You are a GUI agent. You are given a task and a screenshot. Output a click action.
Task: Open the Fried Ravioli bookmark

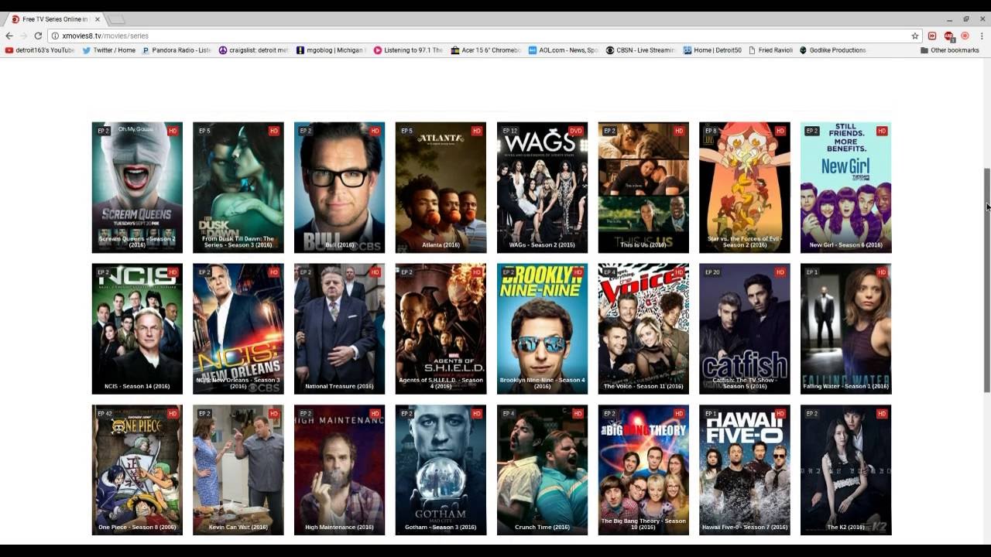click(771, 50)
